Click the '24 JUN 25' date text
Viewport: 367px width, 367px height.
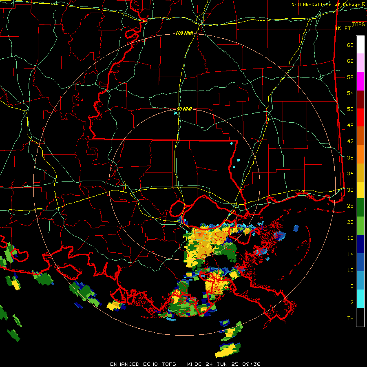pyautogui.click(x=222, y=364)
